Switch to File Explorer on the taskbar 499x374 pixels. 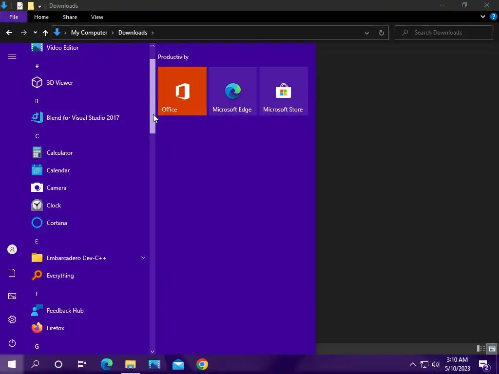pyautogui.click(x=131, y=364)
